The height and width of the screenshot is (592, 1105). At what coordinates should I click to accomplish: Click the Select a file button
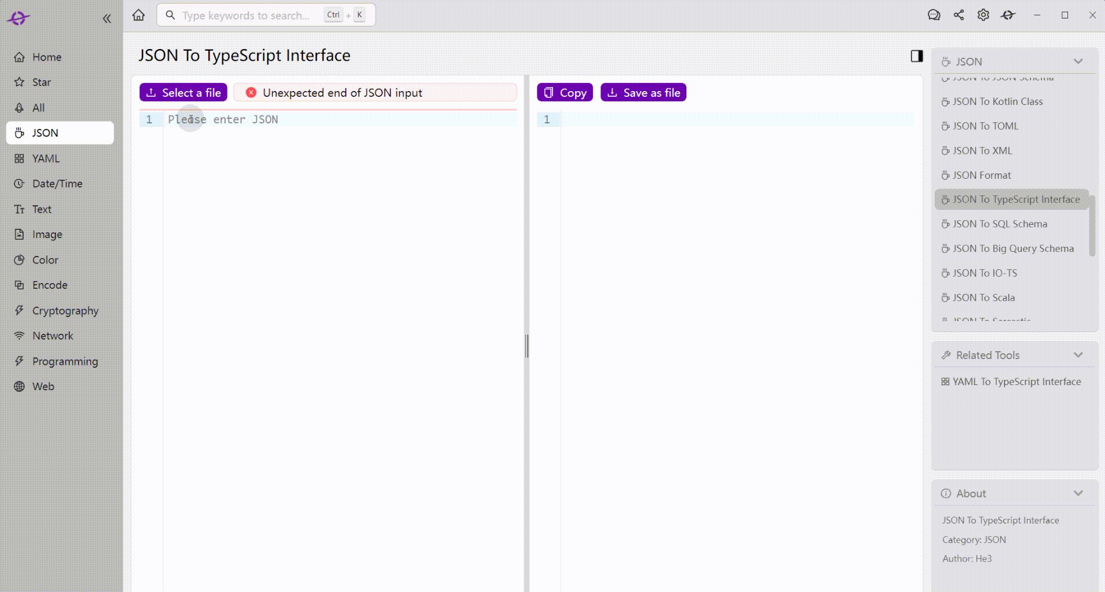183,93
